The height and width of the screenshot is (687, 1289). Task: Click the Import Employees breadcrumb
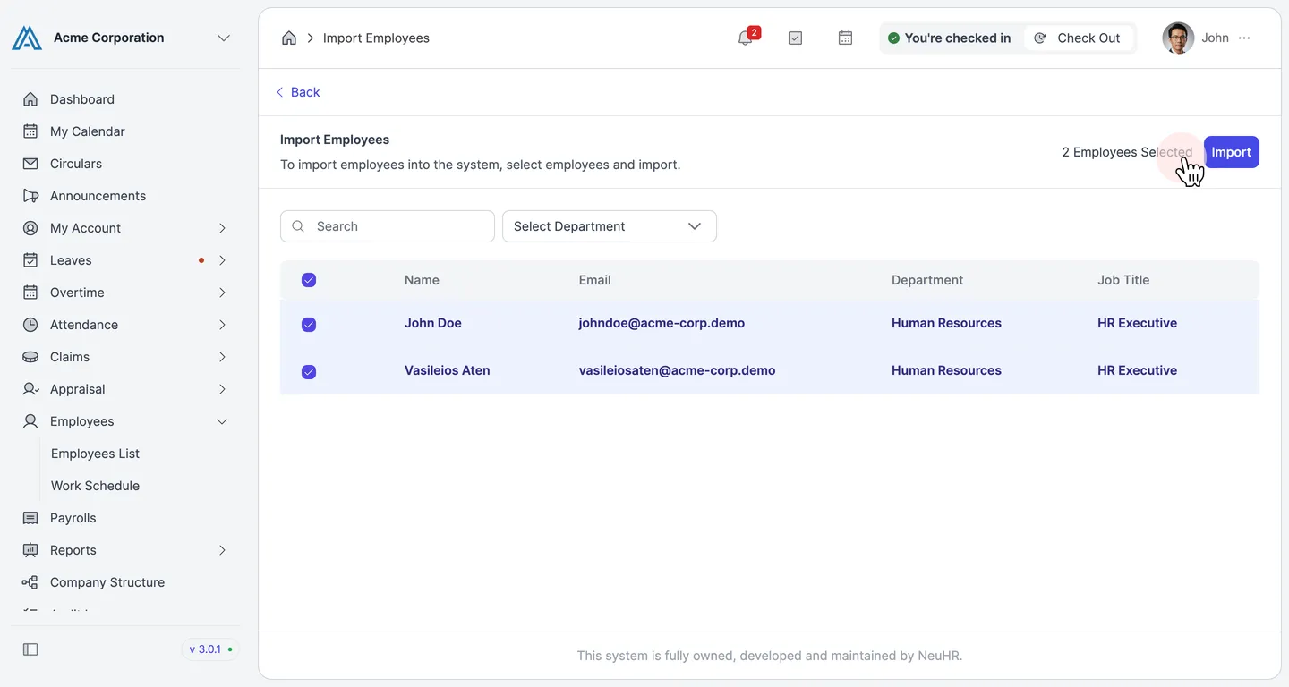(x=376, y=38)
